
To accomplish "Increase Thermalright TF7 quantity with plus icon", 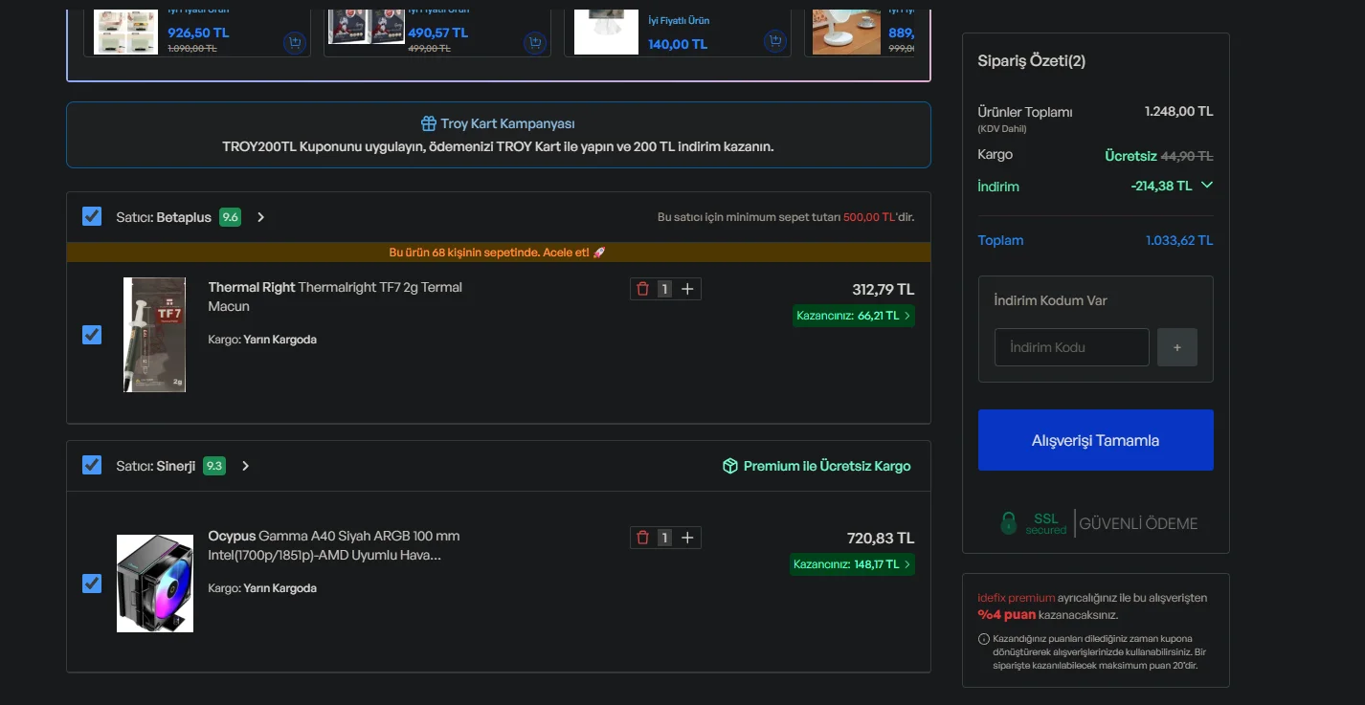I will point(687,289).
